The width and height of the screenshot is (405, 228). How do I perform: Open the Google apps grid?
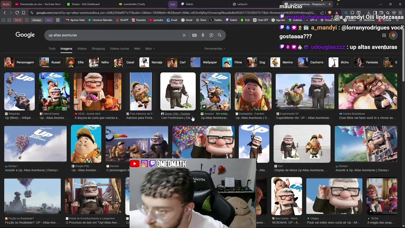[384, 35]
